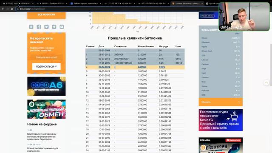Close the first BTCUSD tab
Screen dimensions: 272x153
[x=33, y=3]
